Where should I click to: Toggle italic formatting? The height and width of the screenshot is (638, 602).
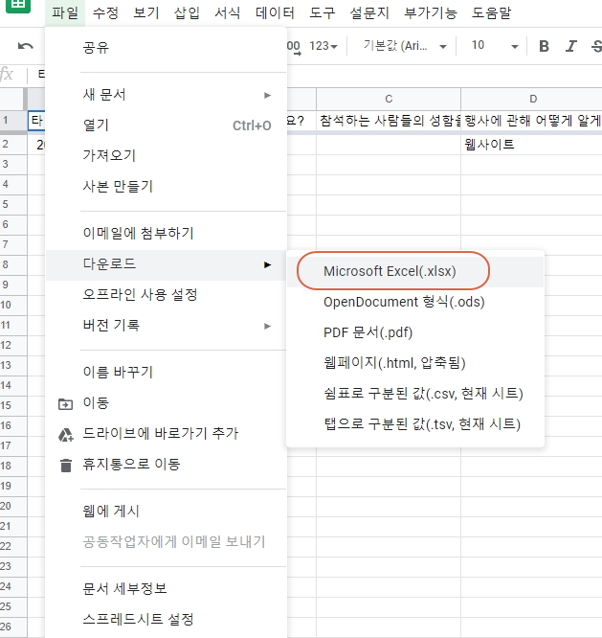point(571,46)
